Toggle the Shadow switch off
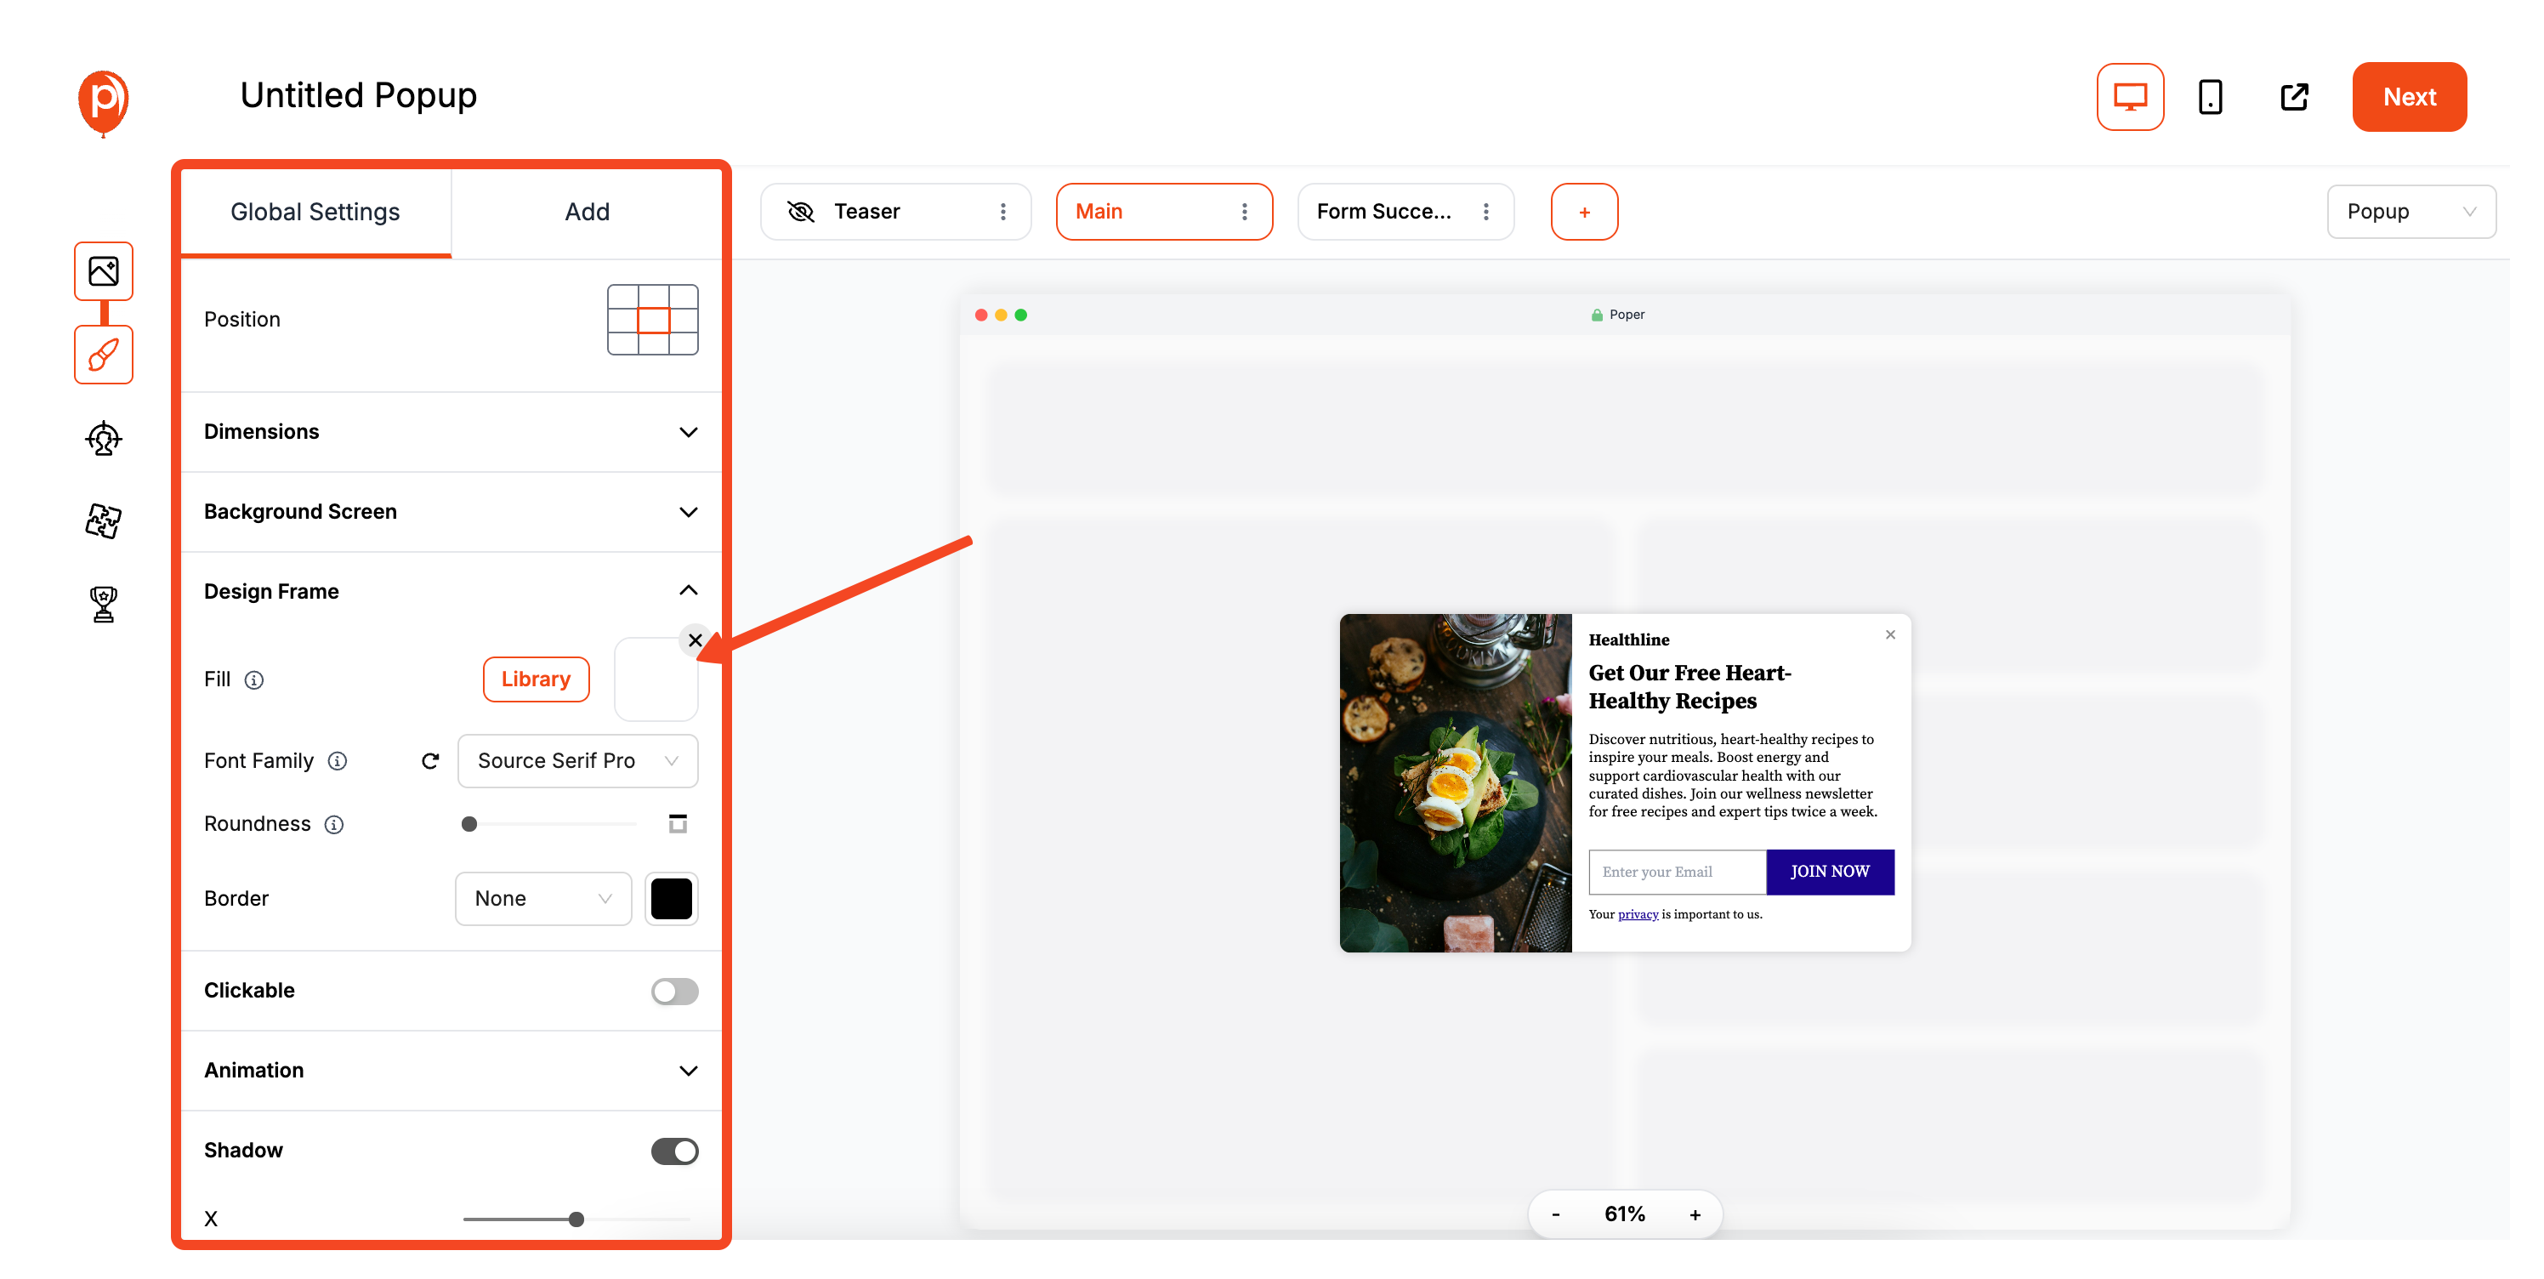Image resolution: width=2544 pixels, height=1279 pixels. 673,1151
